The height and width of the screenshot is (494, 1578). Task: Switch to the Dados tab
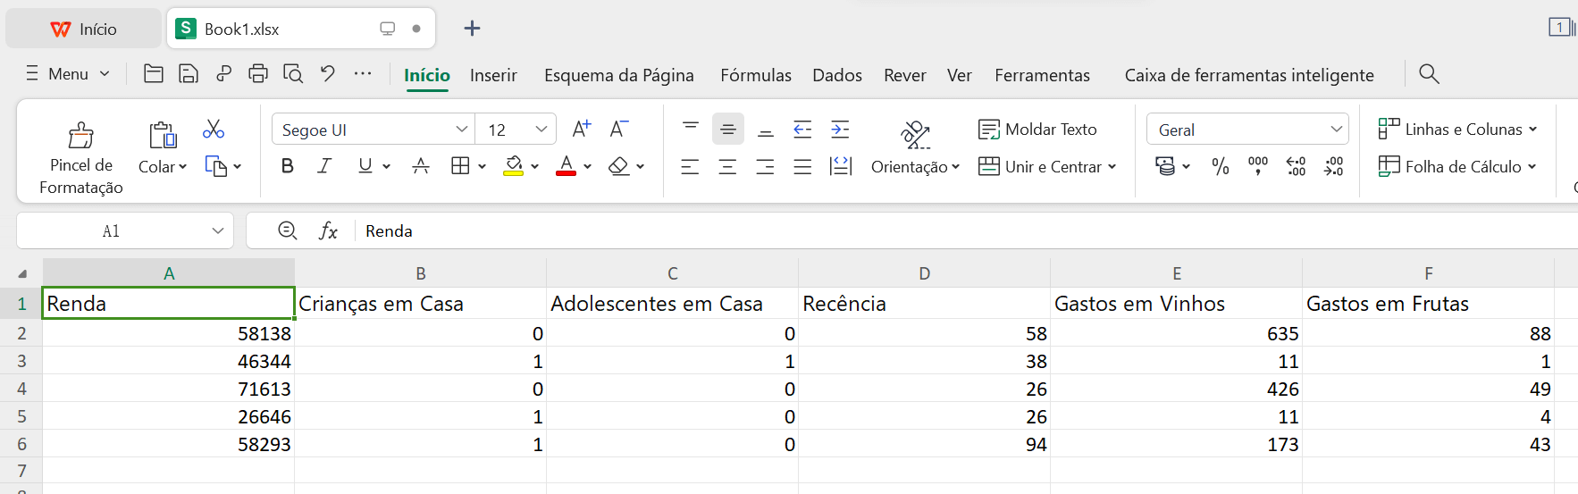pos(837,75)
